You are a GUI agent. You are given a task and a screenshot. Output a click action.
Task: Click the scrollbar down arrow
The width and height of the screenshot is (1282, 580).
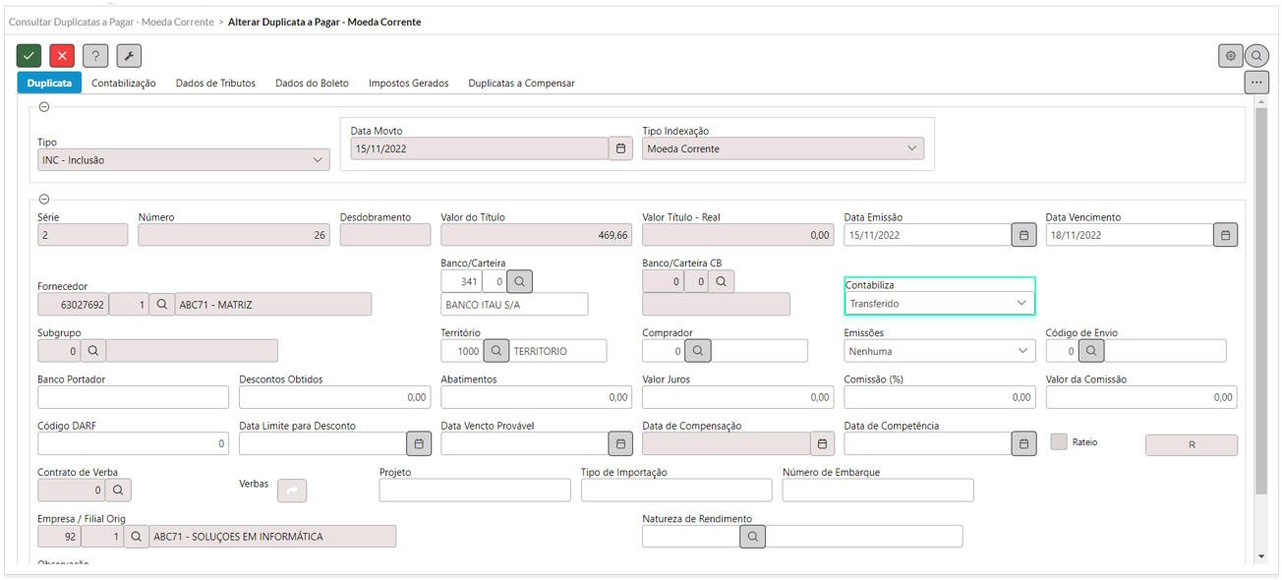[x=1261, y=556]
